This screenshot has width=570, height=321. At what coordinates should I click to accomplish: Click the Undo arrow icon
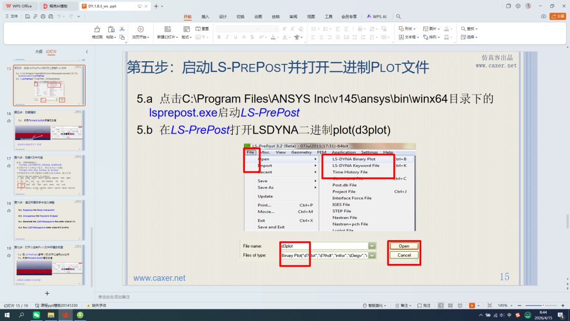tap(59, 16)
